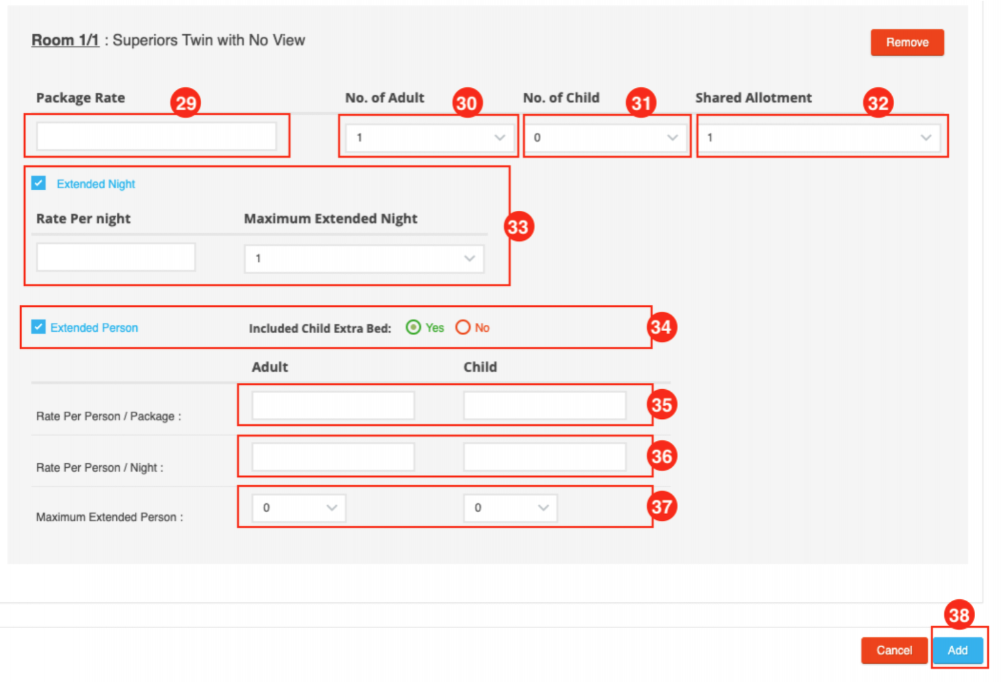Click Adult Rate Per Person / Package field
Screen dimensions: 1003x682
coord(333,405)
